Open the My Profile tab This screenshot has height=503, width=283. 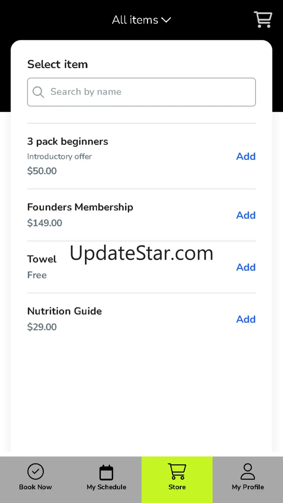tap(248, 487)
